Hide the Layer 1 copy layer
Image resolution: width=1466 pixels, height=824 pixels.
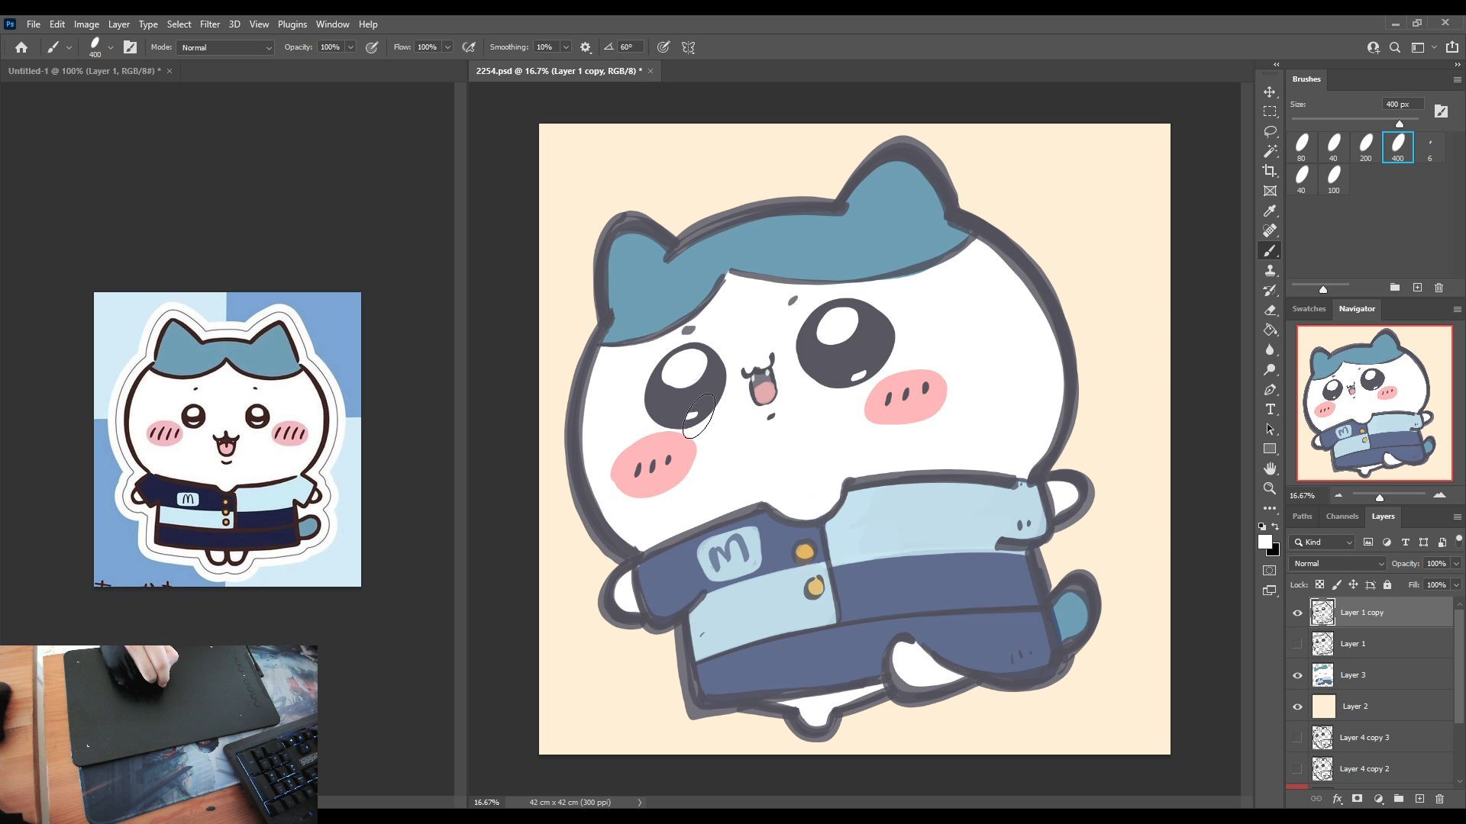pyautogui.click(x=1297, y=613)
